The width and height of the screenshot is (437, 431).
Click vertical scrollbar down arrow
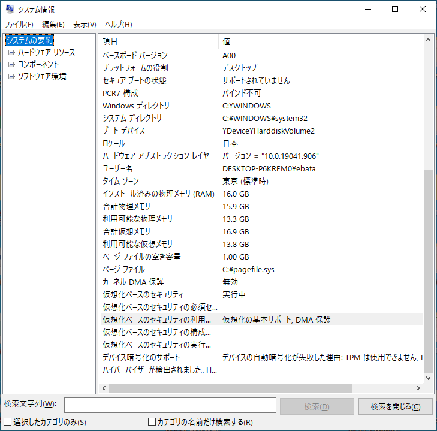[428, 379]
